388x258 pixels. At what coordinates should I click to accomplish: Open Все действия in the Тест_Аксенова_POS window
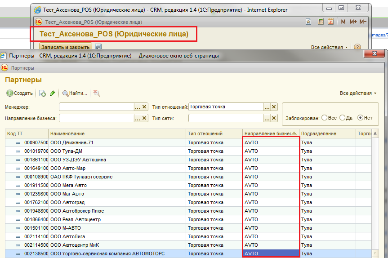(329, 47)
